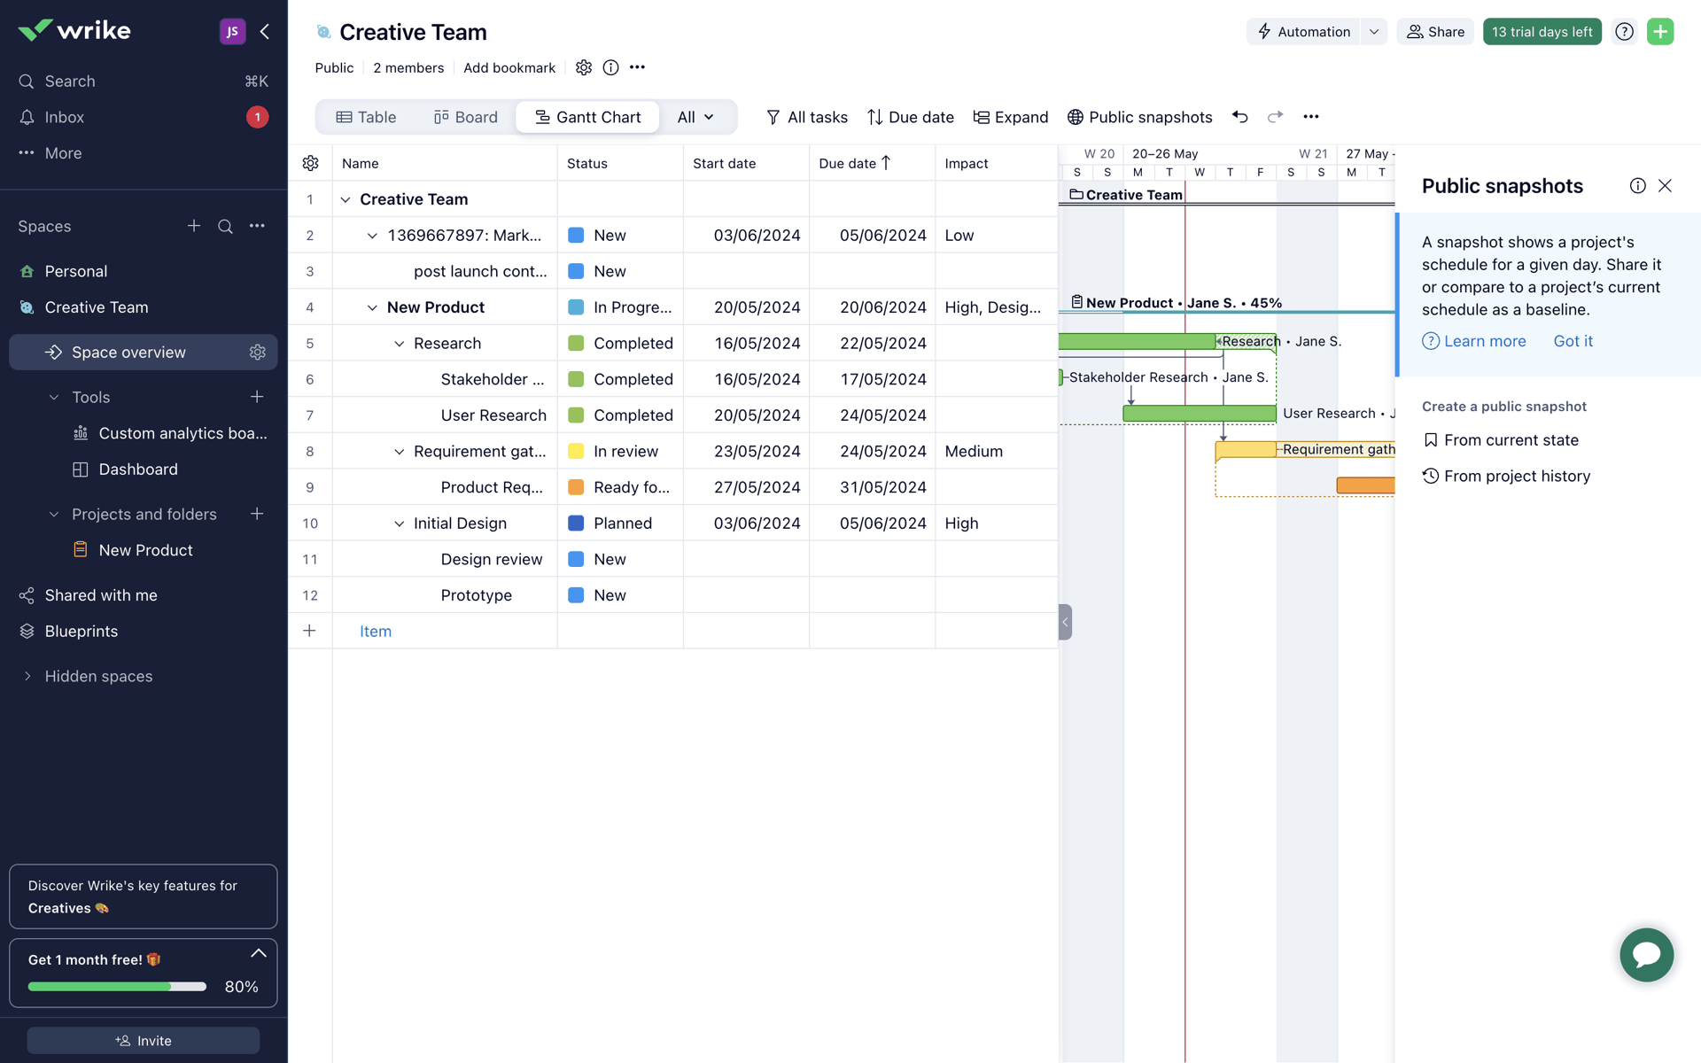Open the All tasks filter
The height and width of the screenshot is (1063, 1701).
807,117
